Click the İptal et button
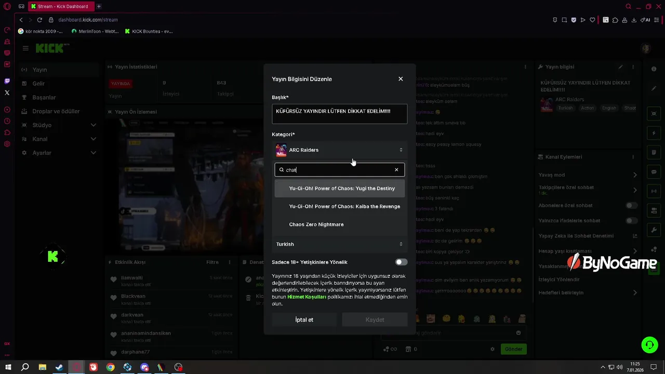Screen dimensions: 665x374 [304, 320]
